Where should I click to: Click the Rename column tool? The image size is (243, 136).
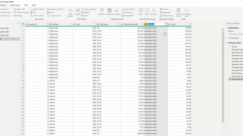point(18,15)
